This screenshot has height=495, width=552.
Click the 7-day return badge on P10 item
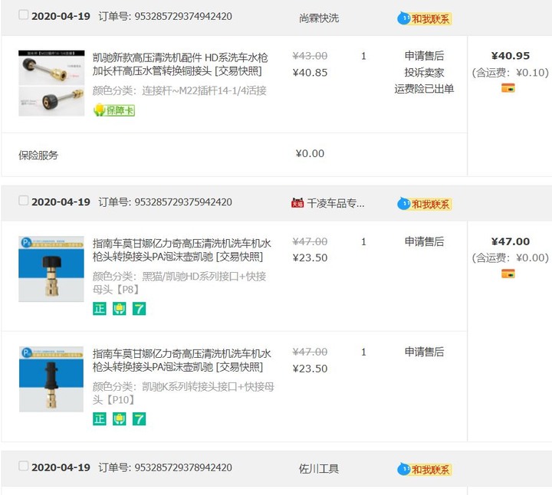(139, 418)
